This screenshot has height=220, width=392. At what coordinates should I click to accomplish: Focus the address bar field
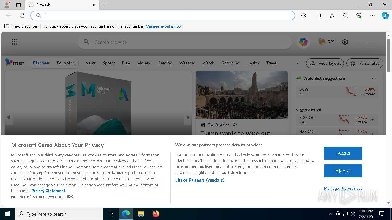[x=163, y=16]
